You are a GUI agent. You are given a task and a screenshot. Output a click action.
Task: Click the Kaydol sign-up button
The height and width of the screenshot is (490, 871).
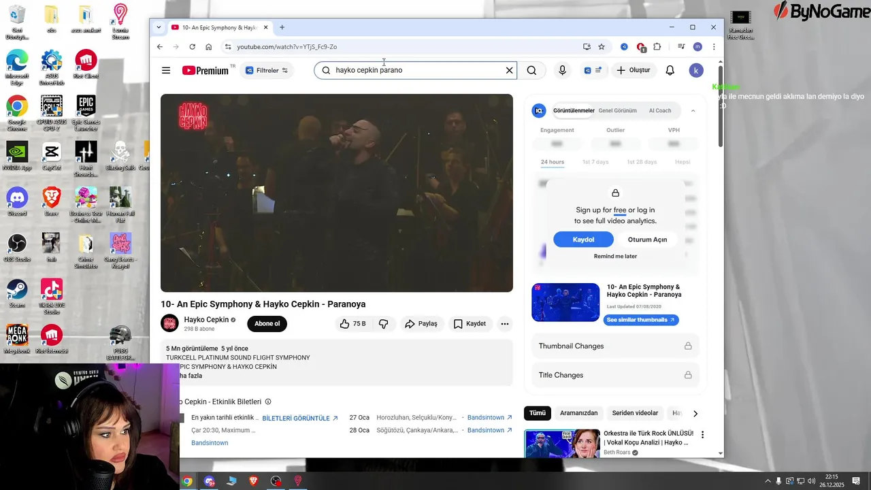coord(583,240)
